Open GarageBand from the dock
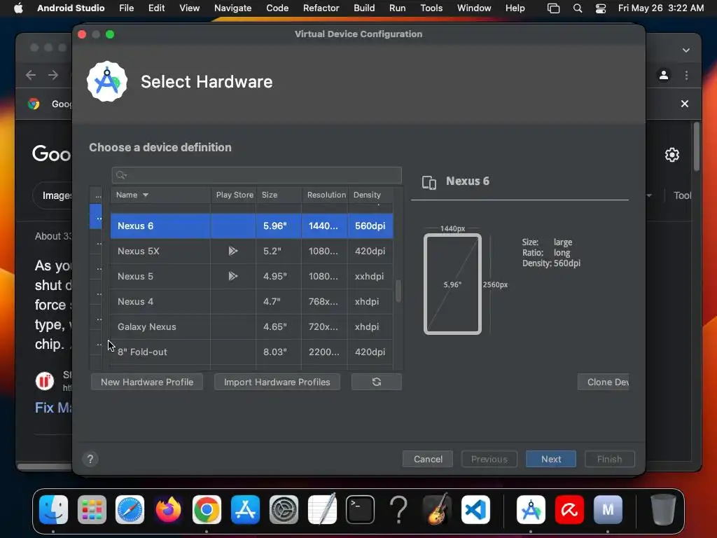This screenshot has width=717, height=538. point(437,509)
